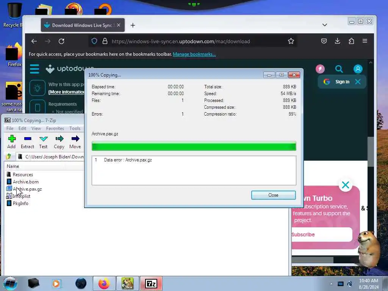Open the 7-Zip File menu
Viewport: 388px width, 291px height.
10,128
